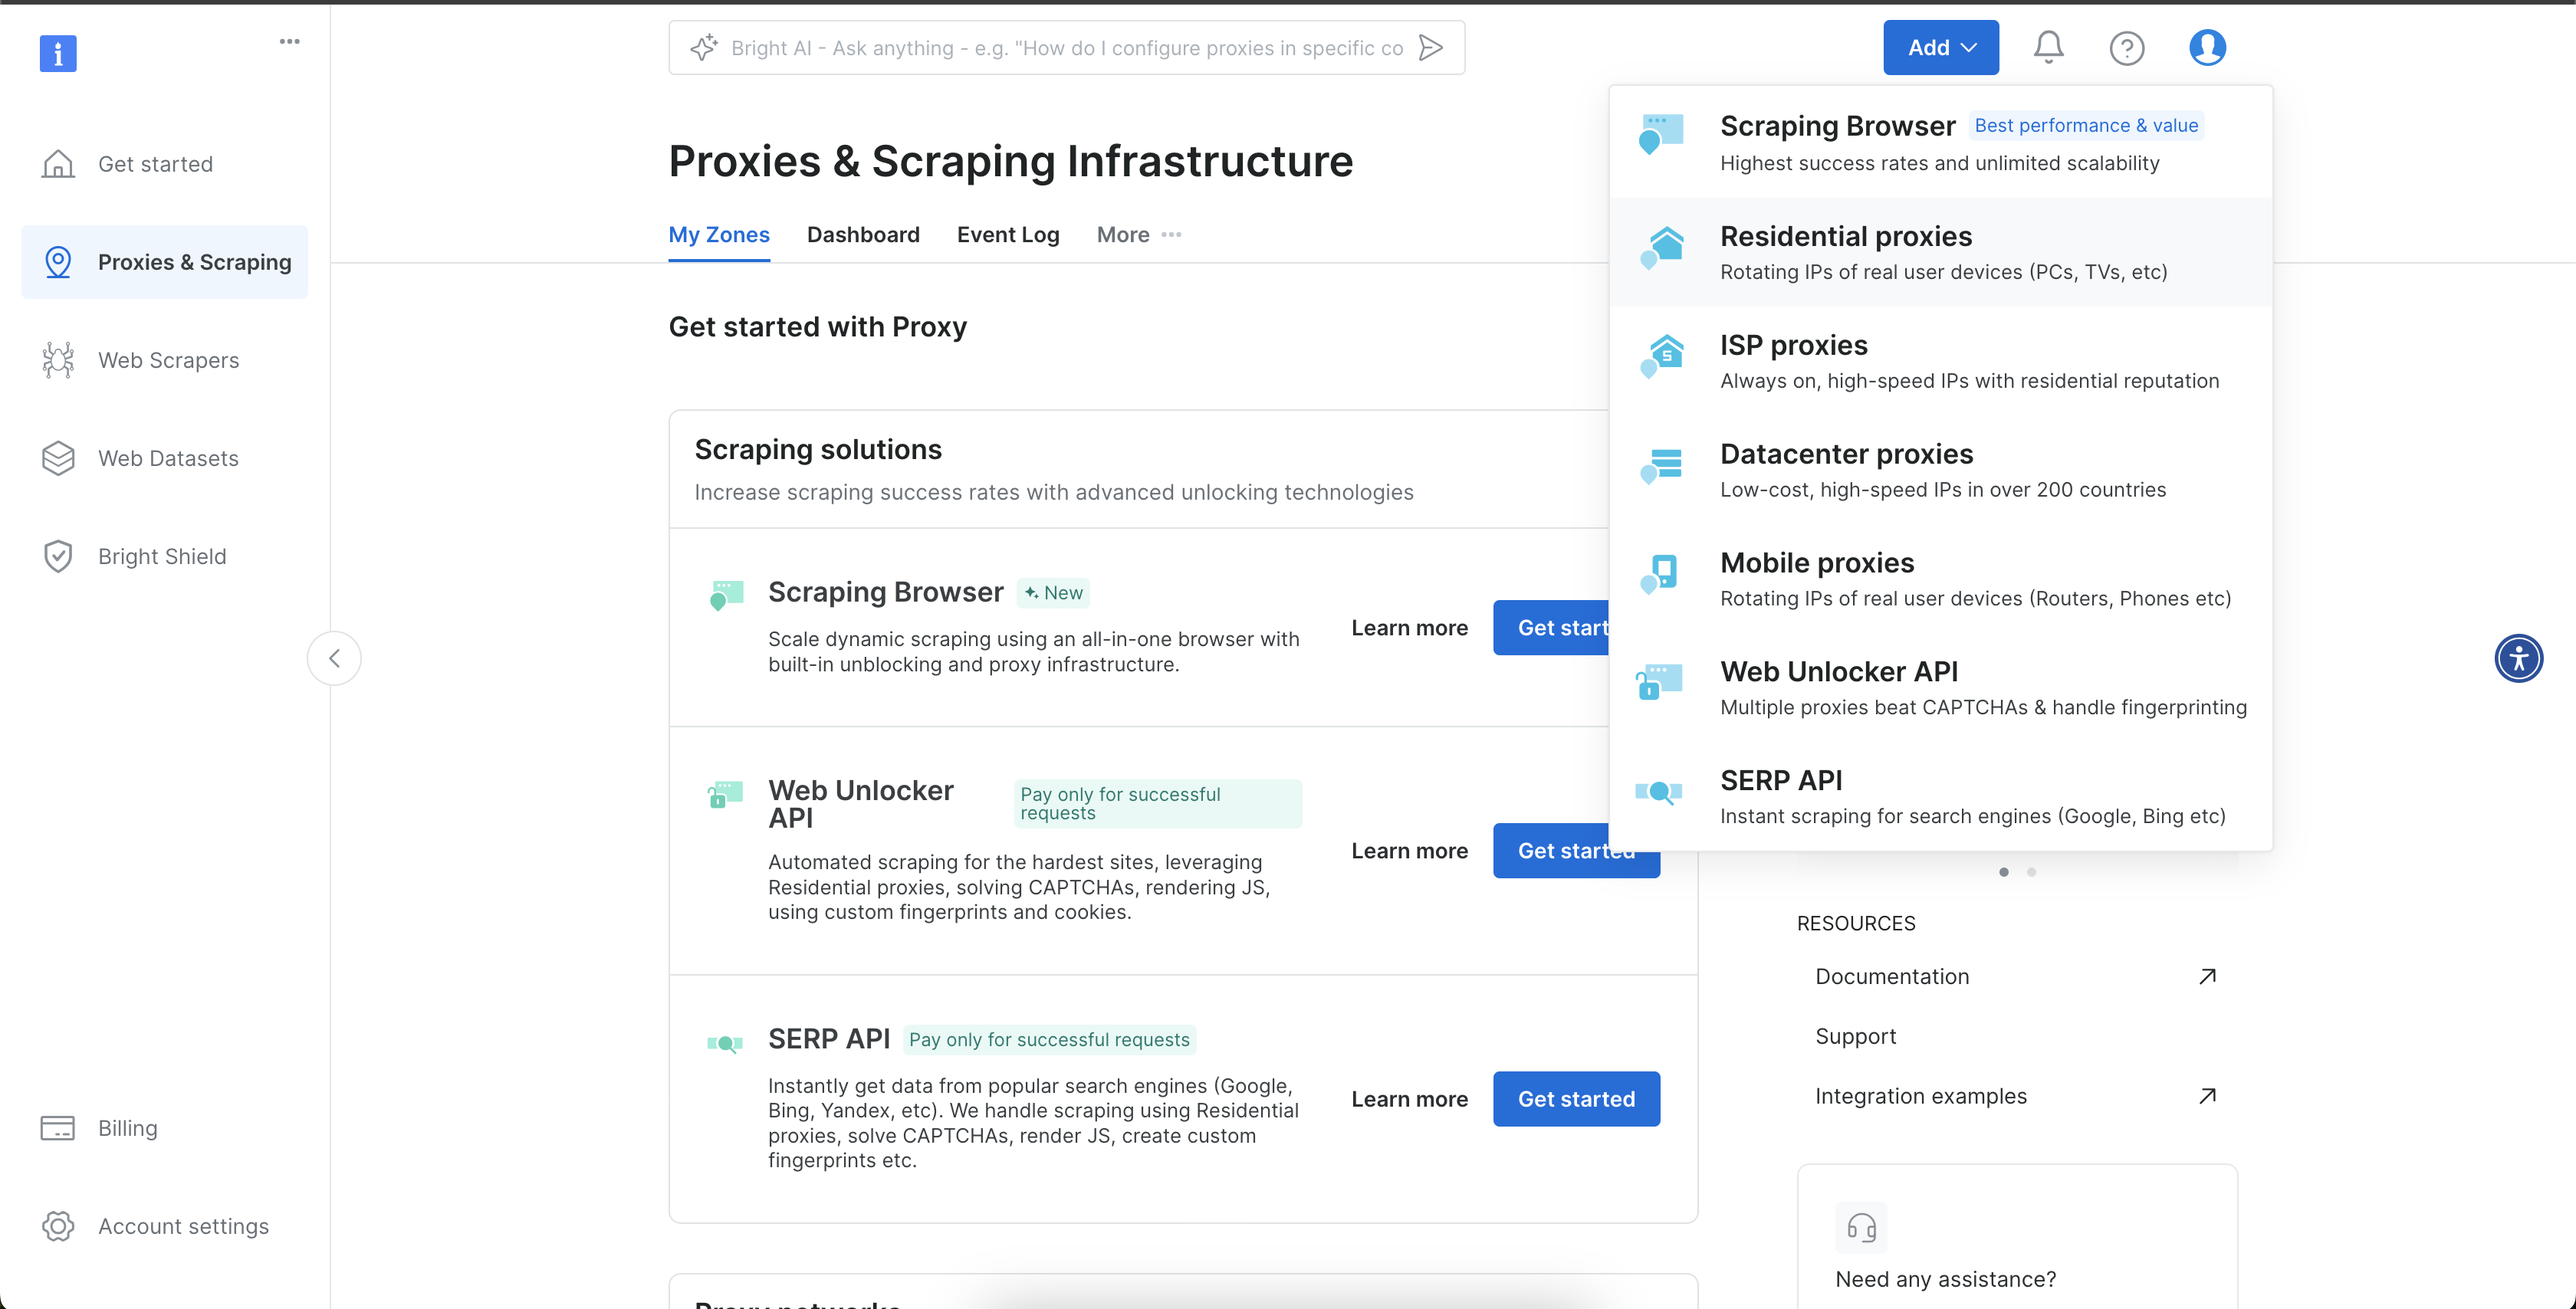The height and width of the screenshot is (1309, 2576).
Task: Open Web Scrapers from the sidebar
Action: pyautogui.click(x=168, y=360)
